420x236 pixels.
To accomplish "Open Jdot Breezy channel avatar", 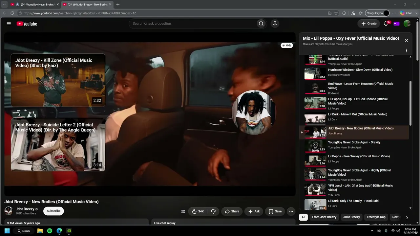I will click(9, 211).
